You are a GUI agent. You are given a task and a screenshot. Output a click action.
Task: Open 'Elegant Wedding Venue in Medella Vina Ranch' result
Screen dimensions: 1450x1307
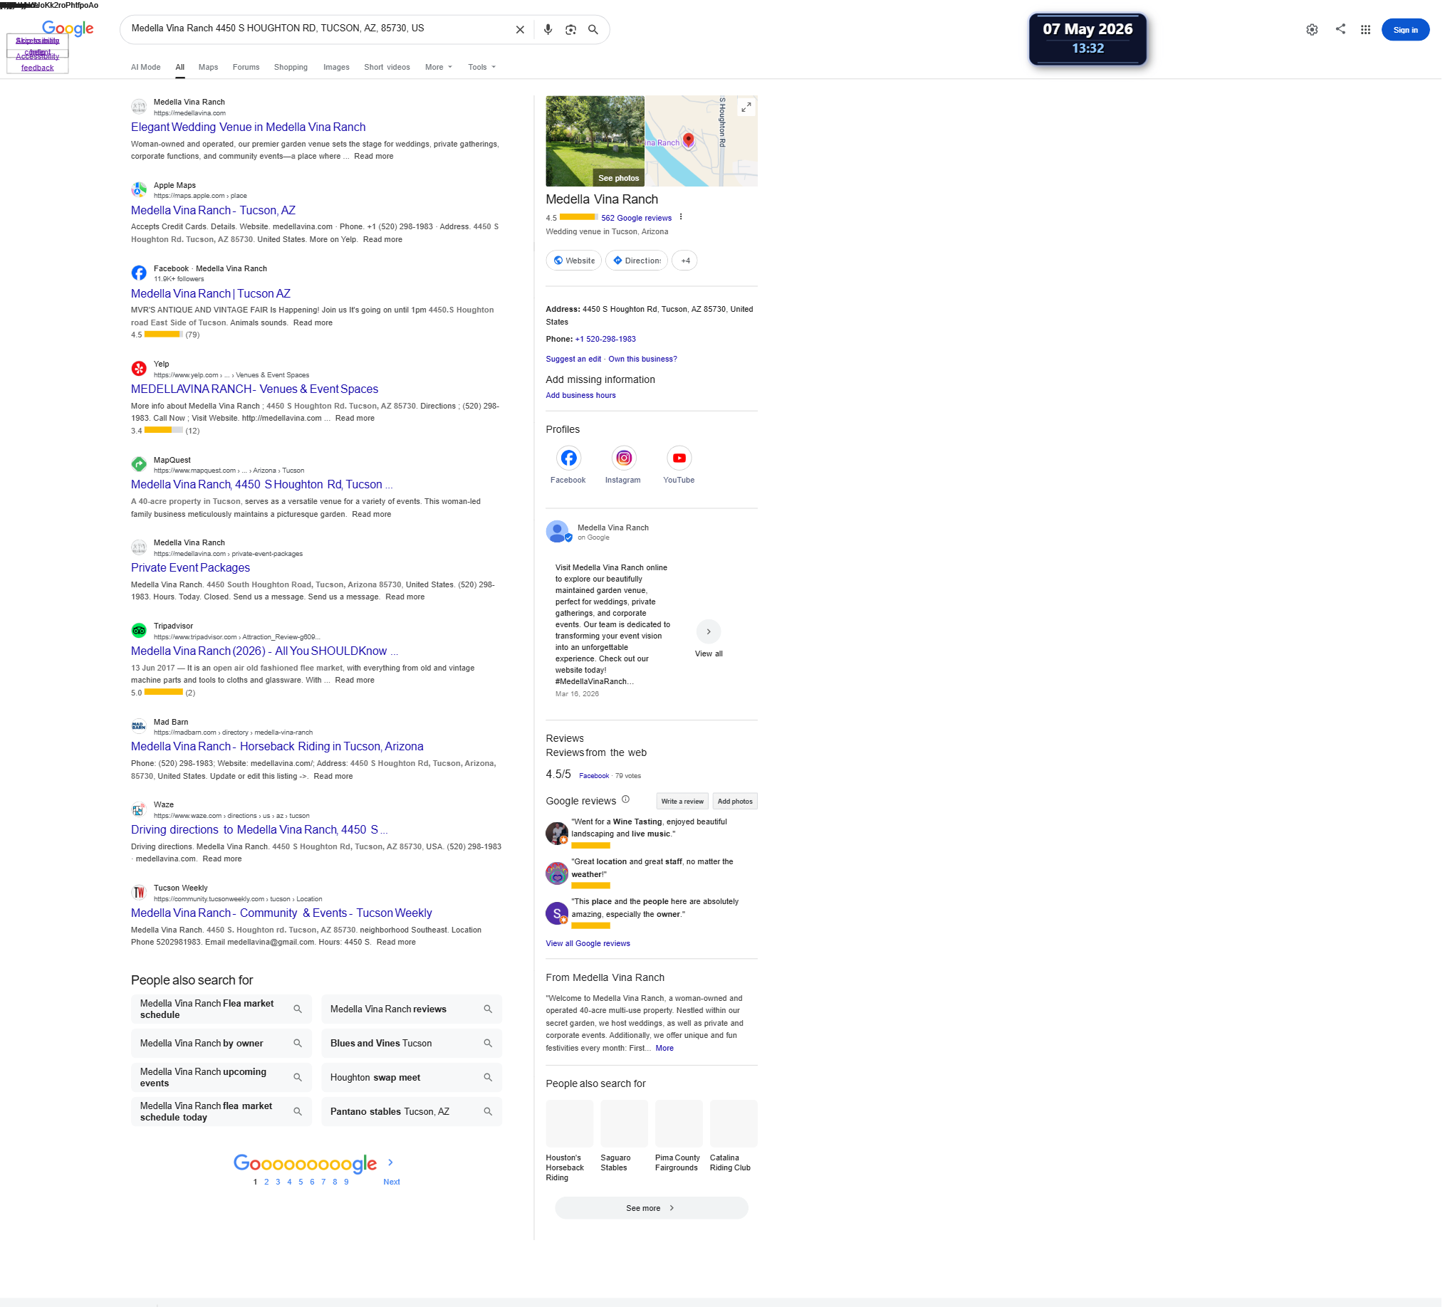[x=248, y=127]
